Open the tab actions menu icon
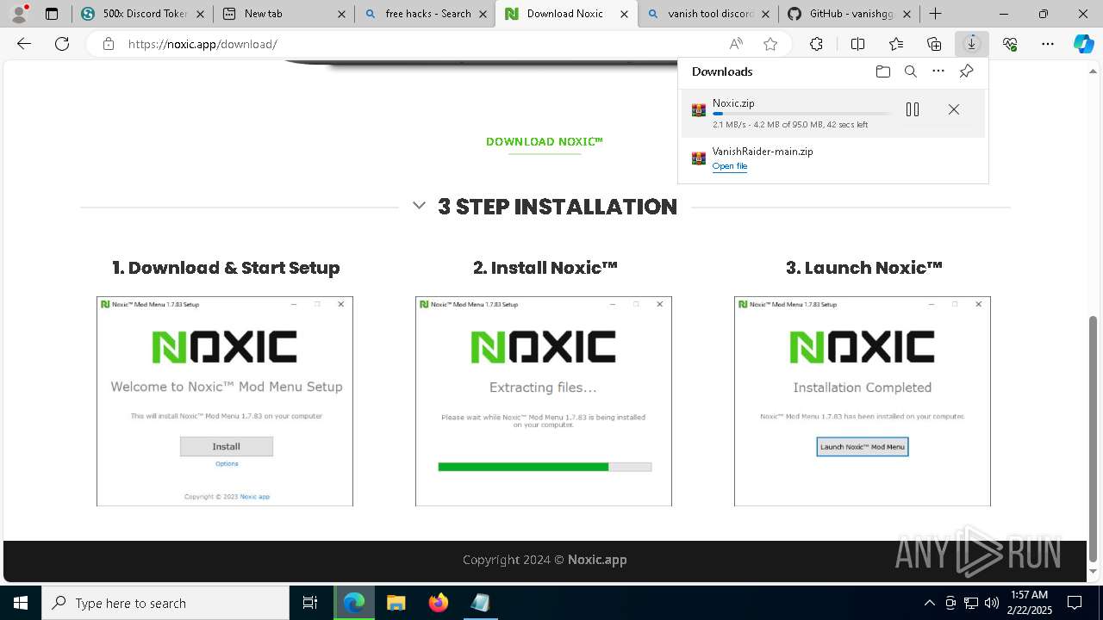This screenshot has height=620, width=1103. 52,14
